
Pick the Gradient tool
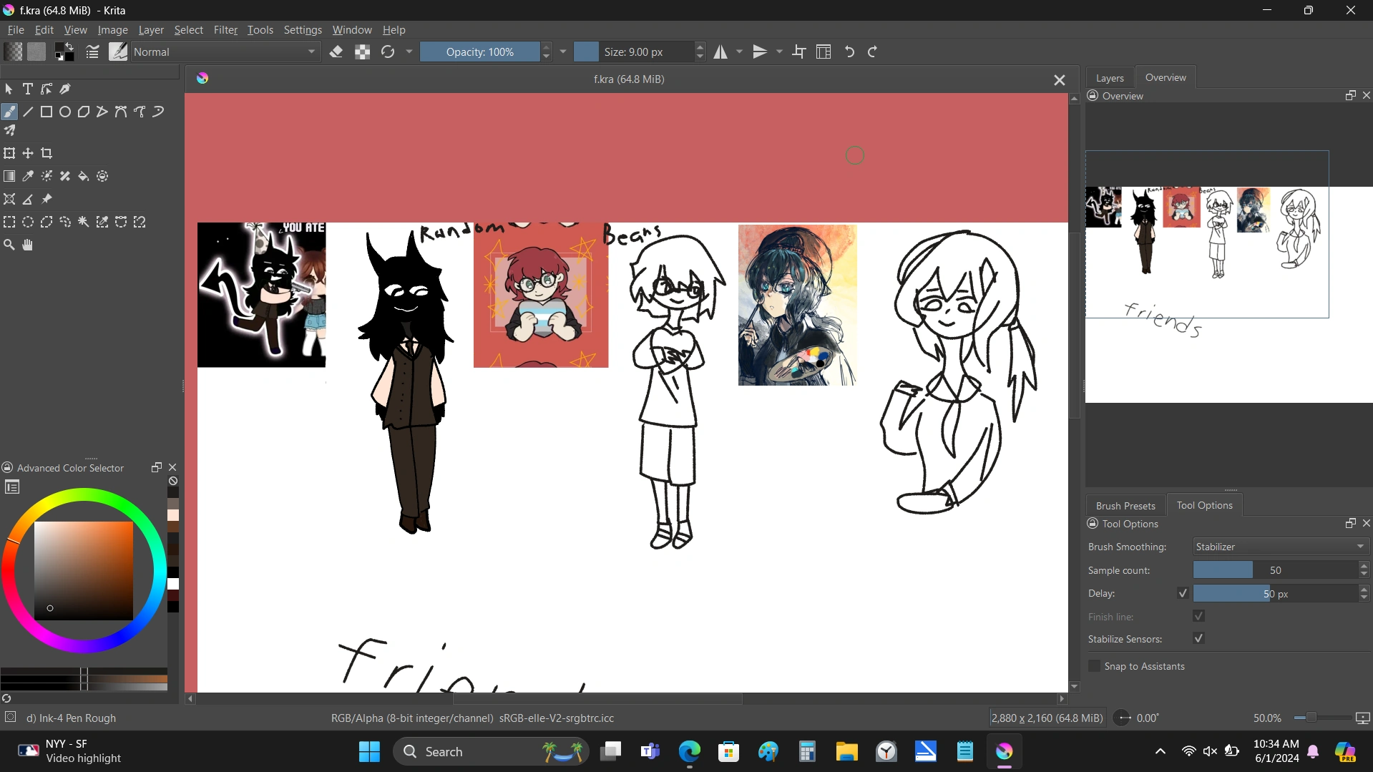[x=9, y=176]
